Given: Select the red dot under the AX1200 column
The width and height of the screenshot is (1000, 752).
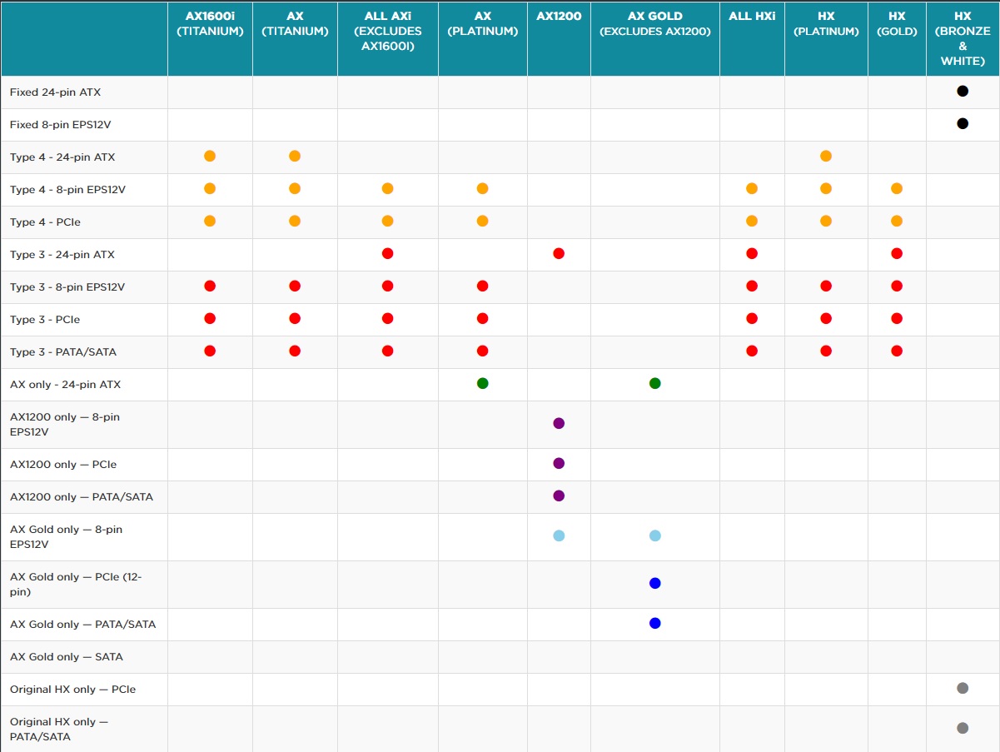Looking at the screenshot, I should (x=559, y=253).
